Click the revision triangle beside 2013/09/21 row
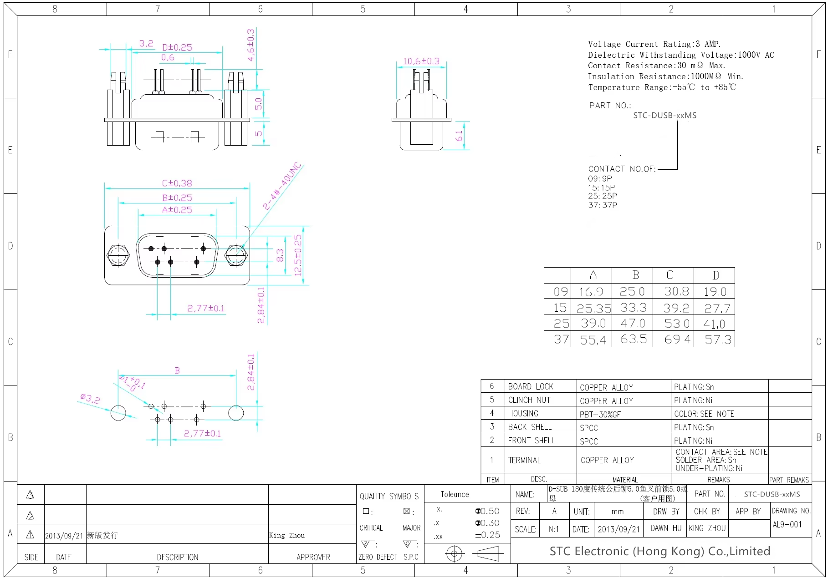Screen dimensions: 828x578 tap(30, 535)
